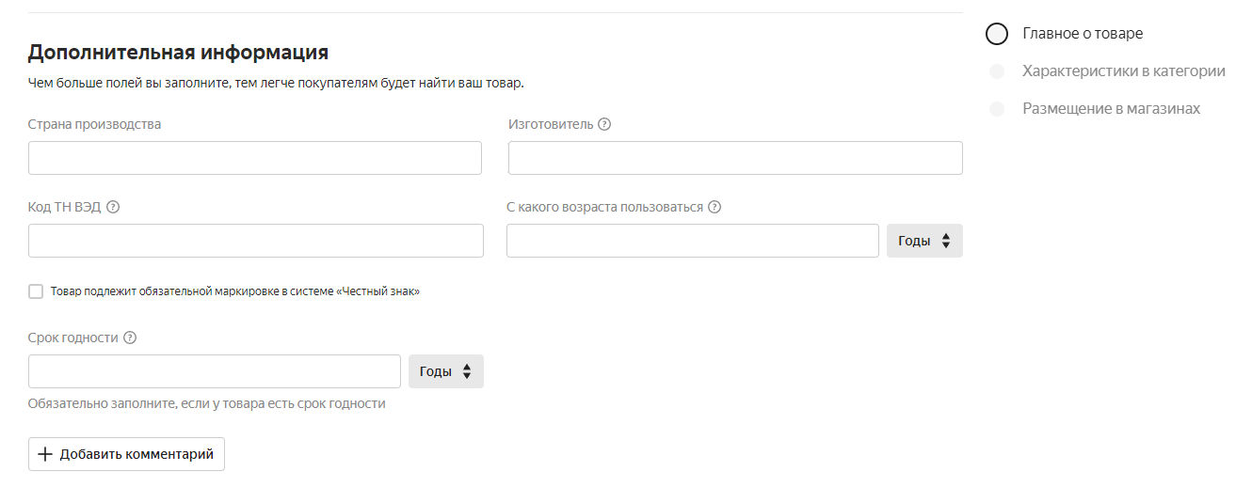This screenshot has height=487, width=1252.
Task: Click into the Изготовитель input field
Action: tap(735, 158)
